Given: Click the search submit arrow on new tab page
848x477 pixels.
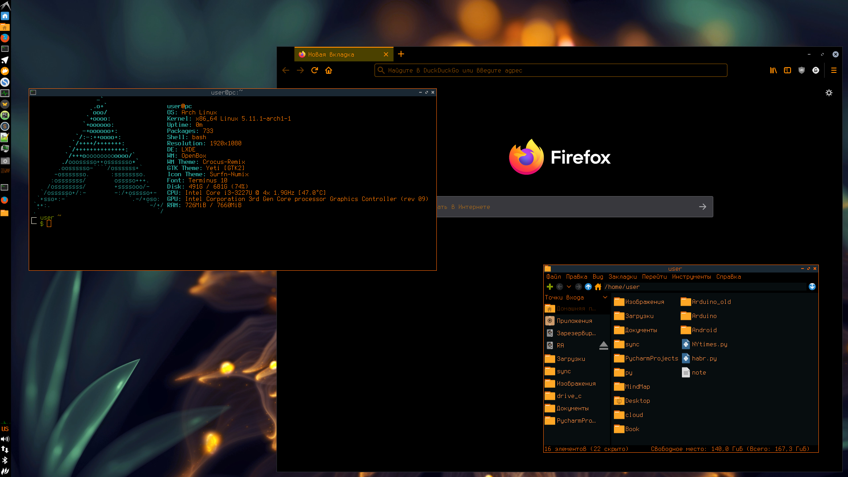Looking at the screenshot, I should [703, 207].
